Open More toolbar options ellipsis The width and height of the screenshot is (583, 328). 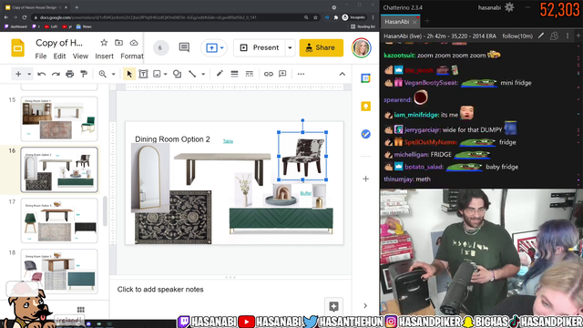[301, 74]
